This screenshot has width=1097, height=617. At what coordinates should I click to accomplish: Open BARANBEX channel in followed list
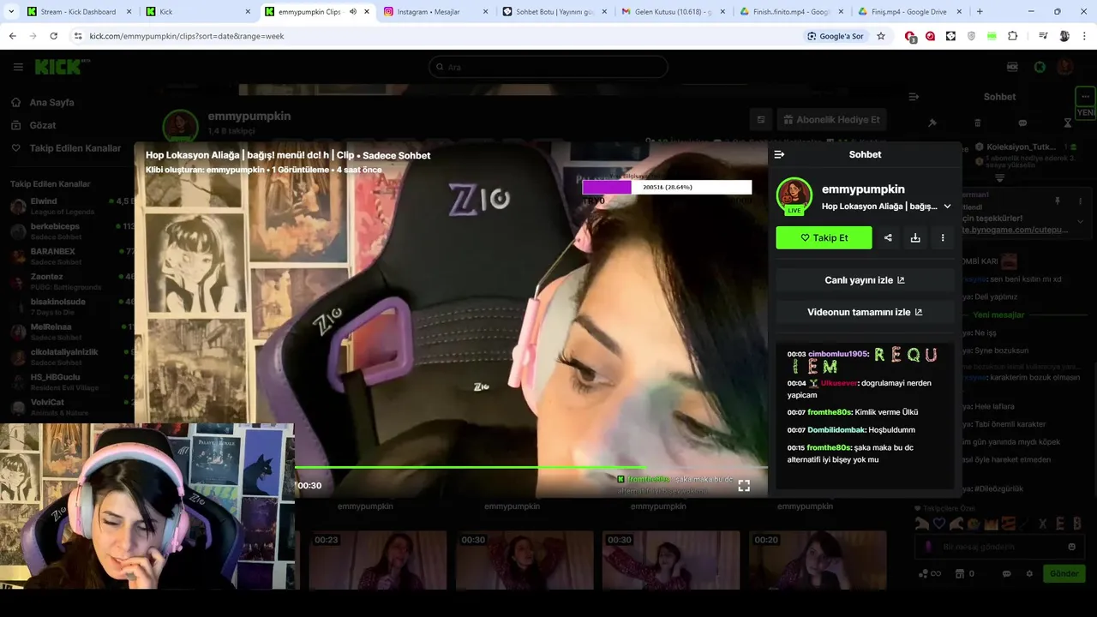(70, 256)
